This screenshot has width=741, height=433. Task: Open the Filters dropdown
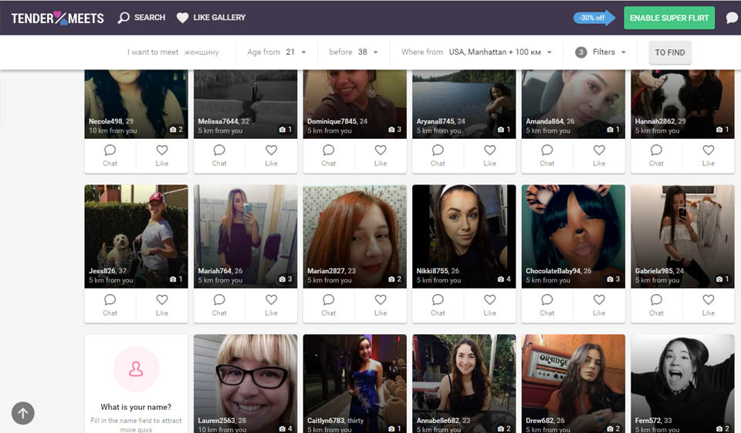[x=601, y=52]
